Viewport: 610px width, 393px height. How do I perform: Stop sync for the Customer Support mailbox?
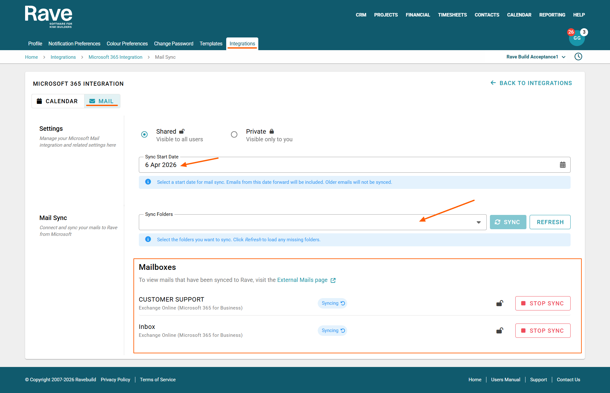click(x=543, y=303)
